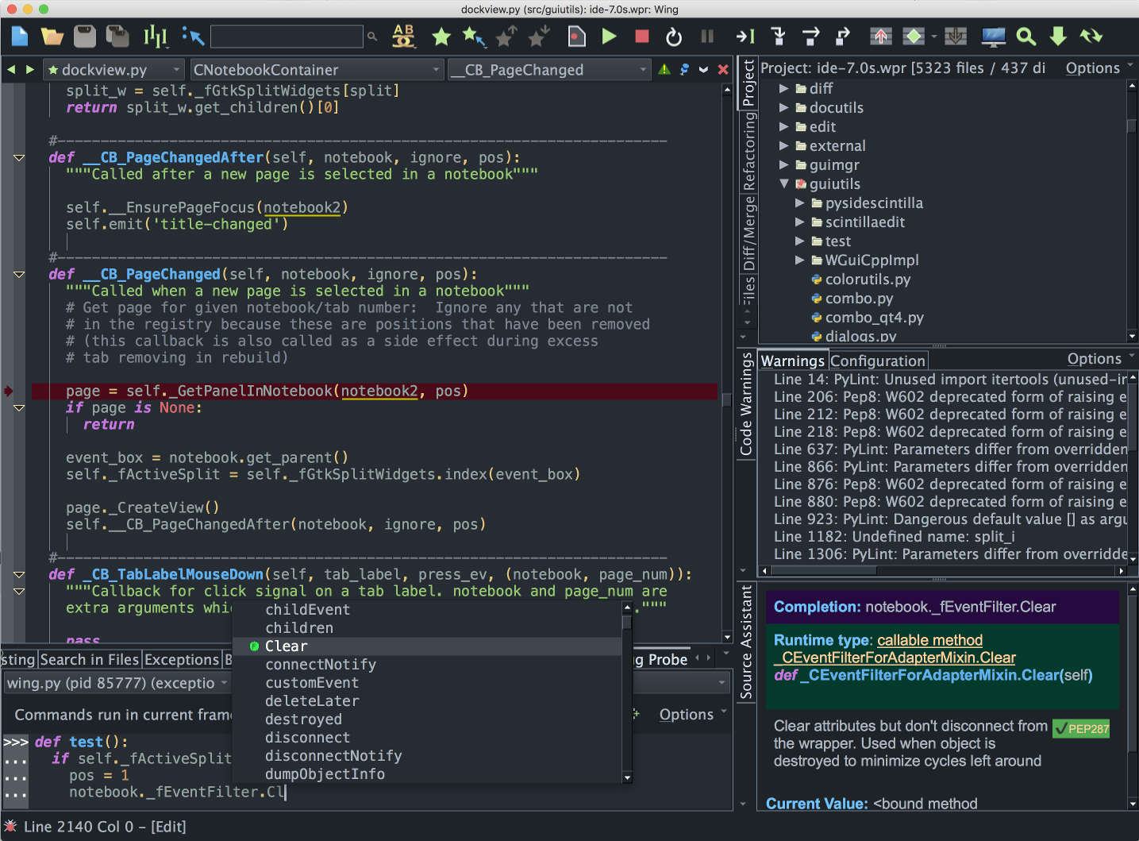1139x841 pixels.
Task: Select Clear from the autocomplete list
Action: [x=286, y=646]
